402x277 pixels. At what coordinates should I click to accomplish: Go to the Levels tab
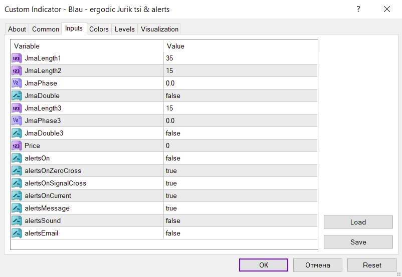tap(125, 29)
